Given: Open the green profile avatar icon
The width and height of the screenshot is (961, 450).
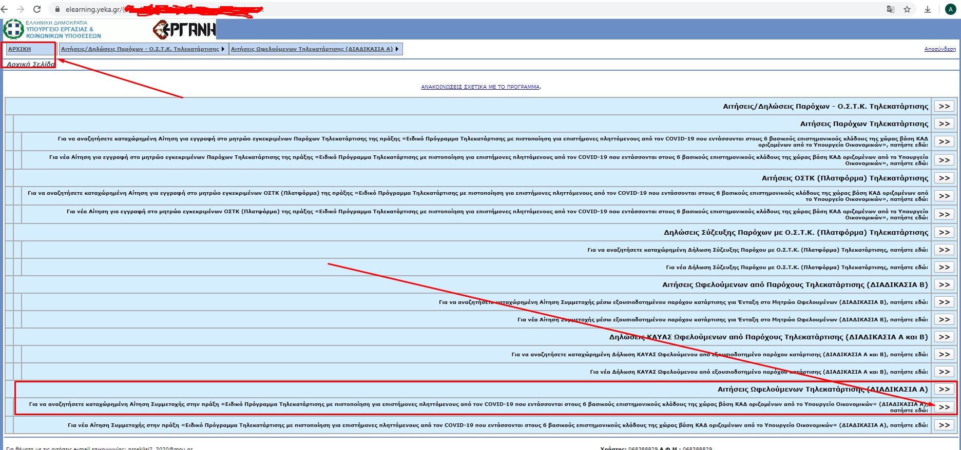Looking at the screenshot, I should [x=951, y=9].
